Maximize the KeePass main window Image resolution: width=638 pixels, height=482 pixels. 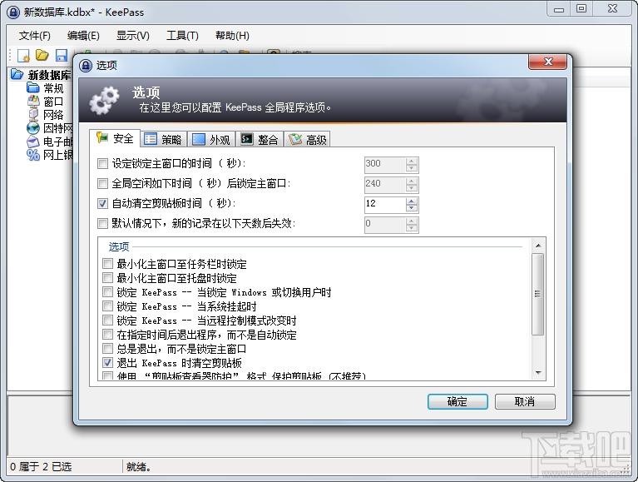(x=581, y=8)
